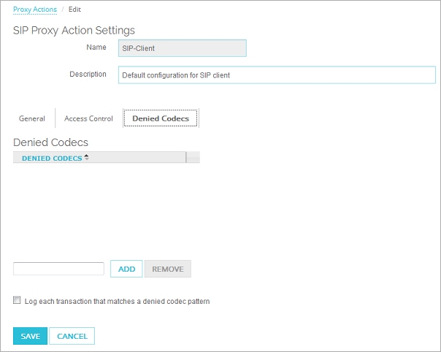Save the SIP proxy action settings

point(30,336)
